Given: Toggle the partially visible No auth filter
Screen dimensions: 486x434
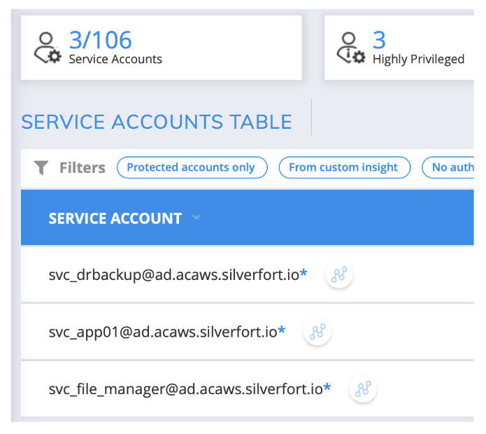Looking at the screenshot, I should click(451, 167).
